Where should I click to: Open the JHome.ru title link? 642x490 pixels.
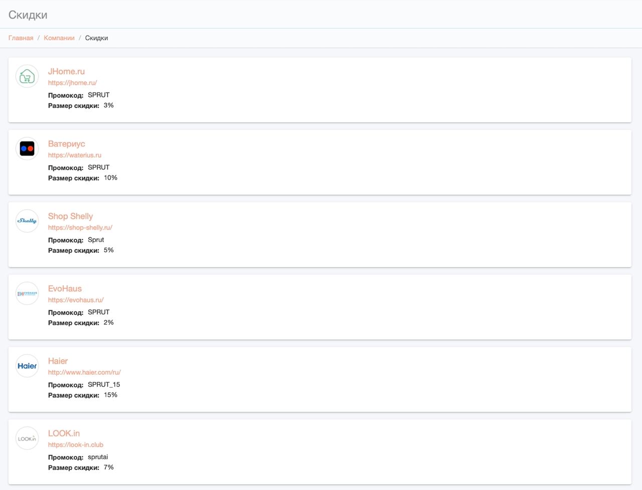pos(66,71)
